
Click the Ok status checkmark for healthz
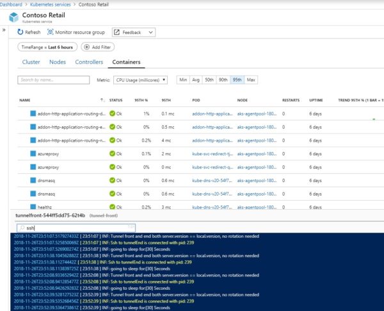pyautogui.click(x=112, y=207)
